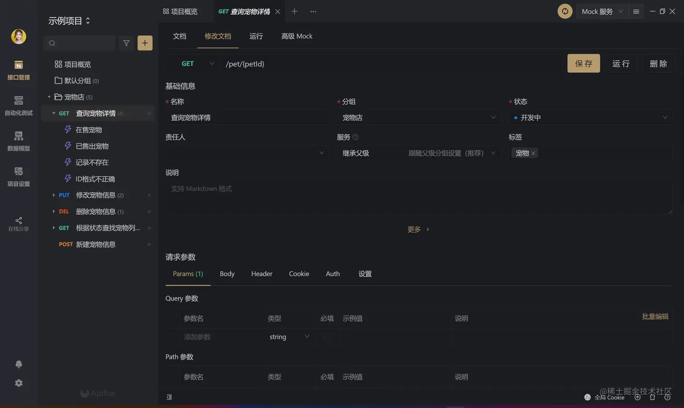Click the theme skin icon in the status bar
684x408 pixels.
[x=652, y=397]
